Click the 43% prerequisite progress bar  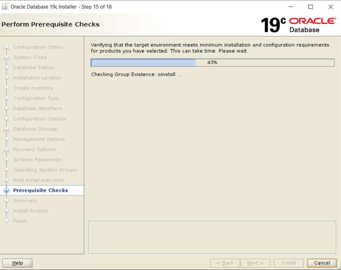pyautogui.click(x=212, y=63)
